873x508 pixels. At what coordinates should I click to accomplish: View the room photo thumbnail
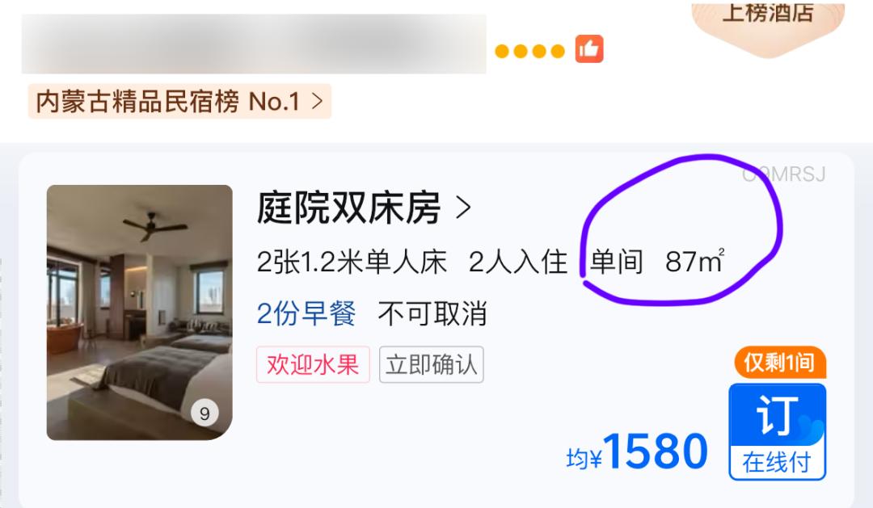click(x=139, y=312)
